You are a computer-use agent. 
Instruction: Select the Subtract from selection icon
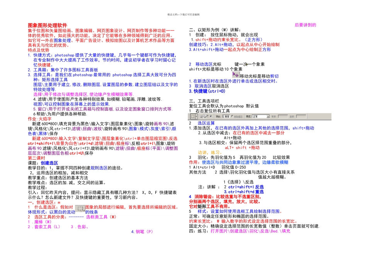(x=207, y=116)
